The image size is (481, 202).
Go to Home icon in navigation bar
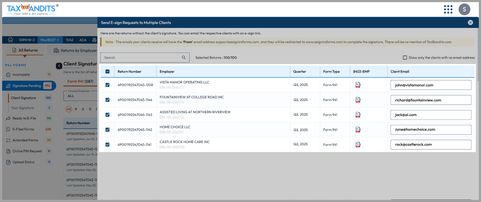coord(10,40)
